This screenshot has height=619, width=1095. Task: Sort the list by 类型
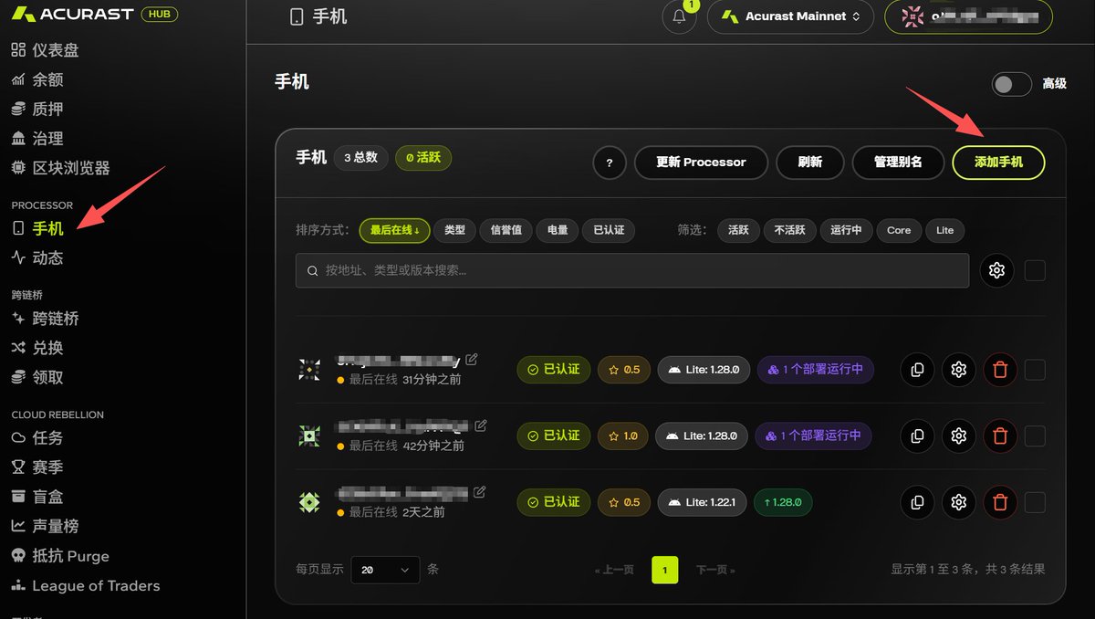tap(454, 230)
